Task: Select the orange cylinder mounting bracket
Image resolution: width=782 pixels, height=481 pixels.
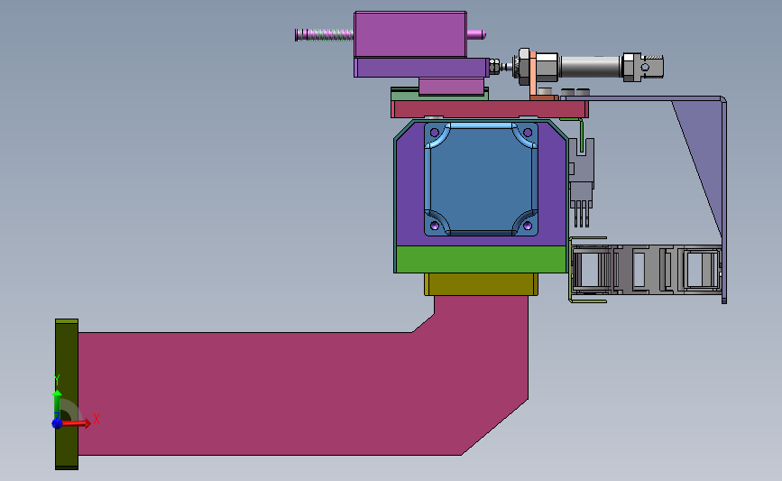Action: (533, 75)
